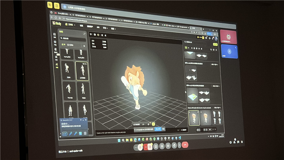Expand the animation panel with corner icon
This screenshot has width=284, height=160.
pos(84,33)
